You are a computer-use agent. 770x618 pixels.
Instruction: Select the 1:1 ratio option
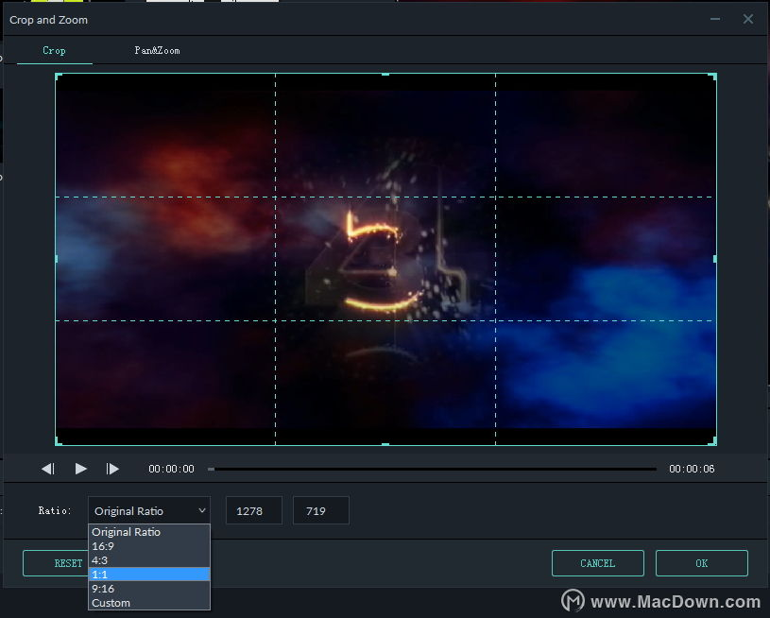pos(149,575)
